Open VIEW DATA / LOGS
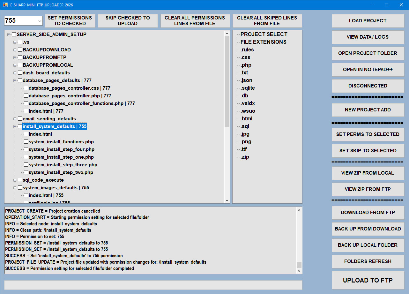Screen dimensions: 409x294 [368, 37]
